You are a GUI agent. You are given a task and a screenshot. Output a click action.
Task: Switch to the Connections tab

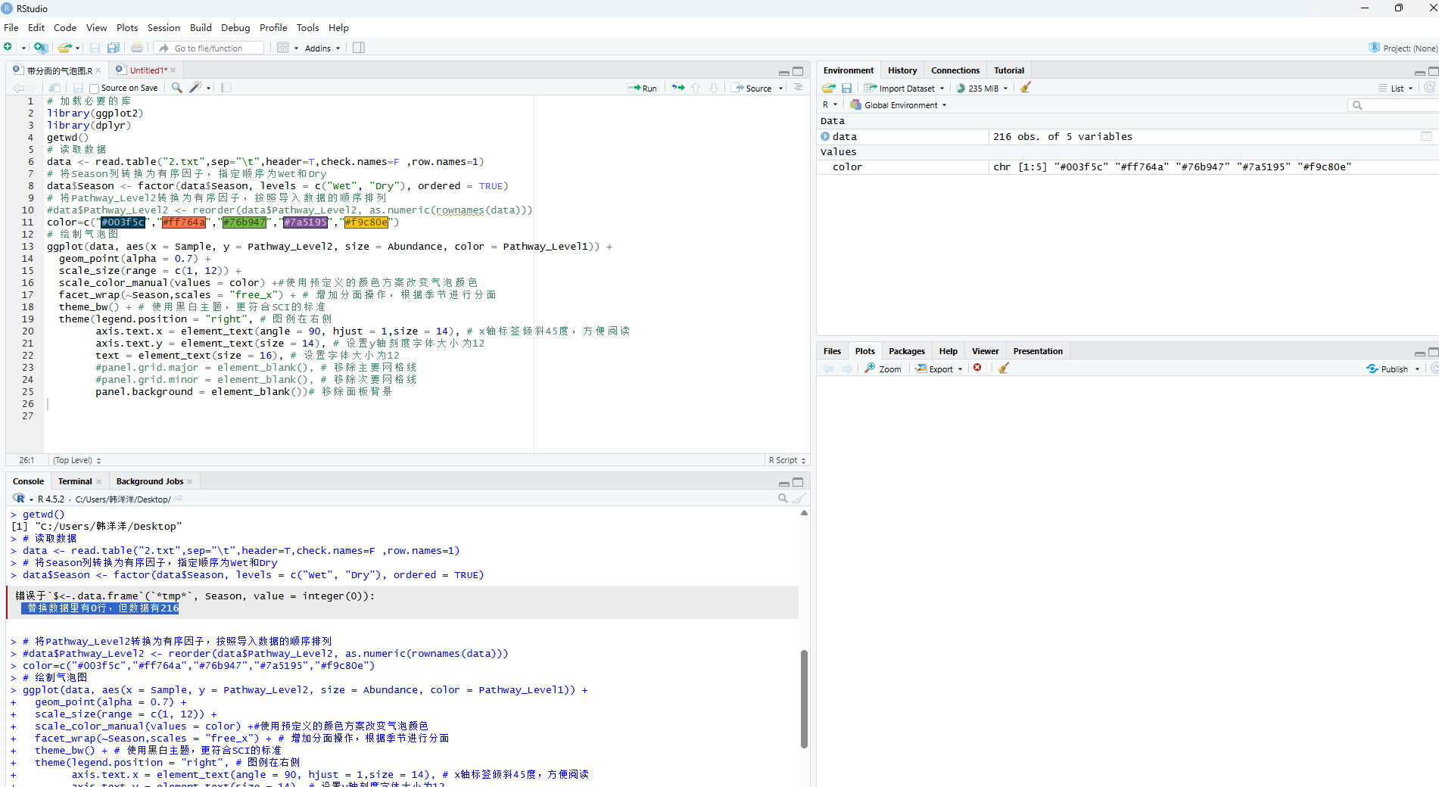(955, 70)
